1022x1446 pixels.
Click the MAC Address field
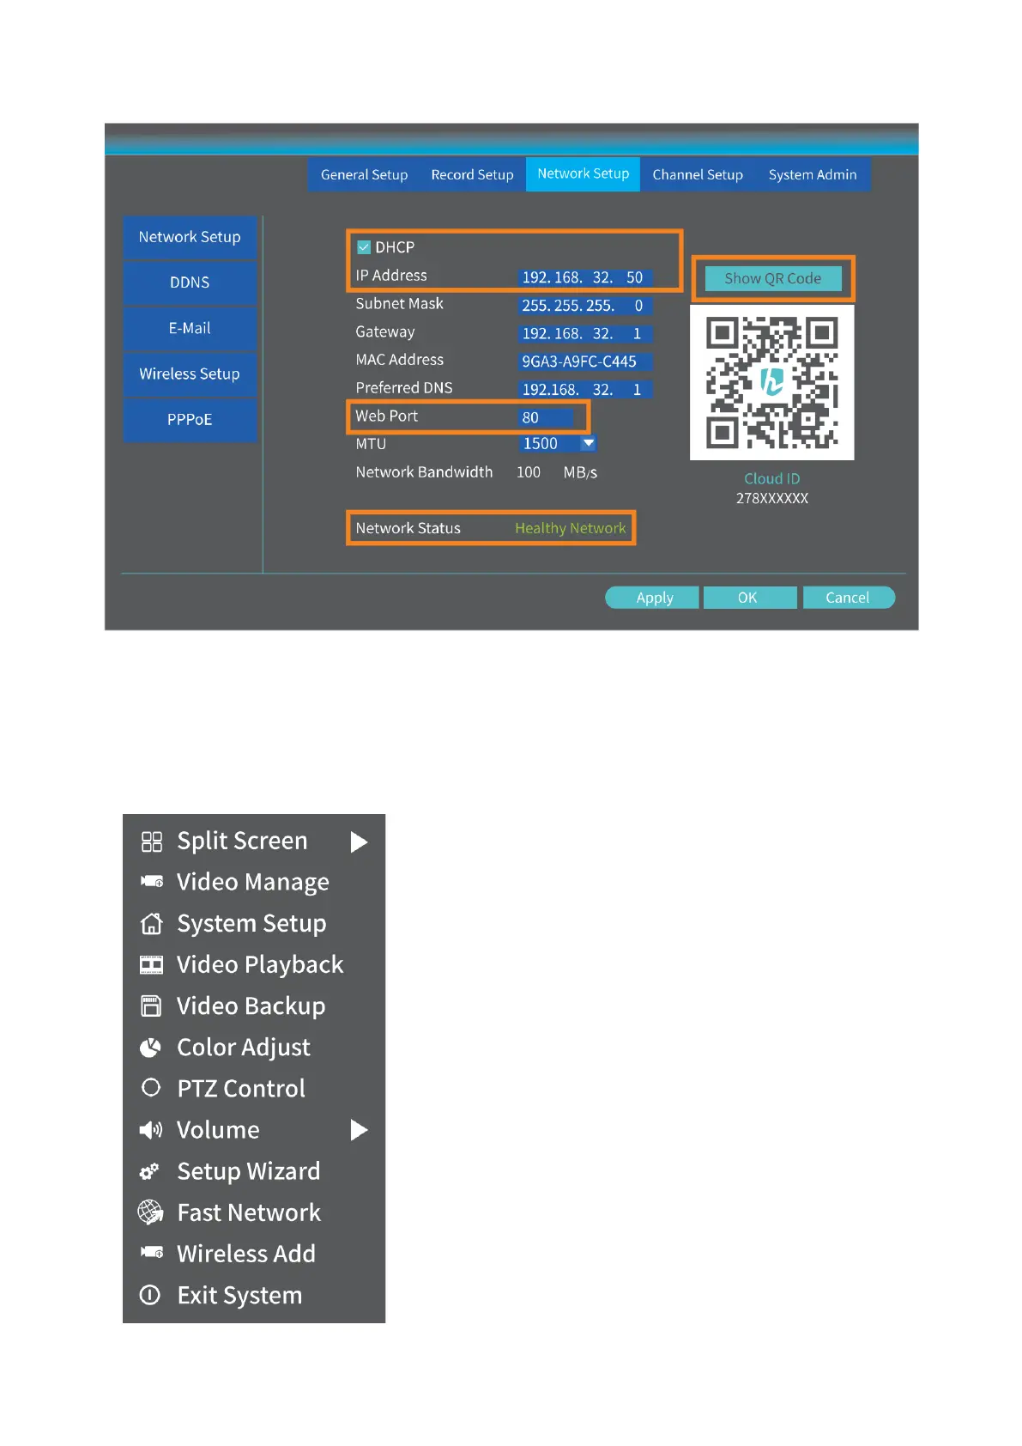(586, 361)
